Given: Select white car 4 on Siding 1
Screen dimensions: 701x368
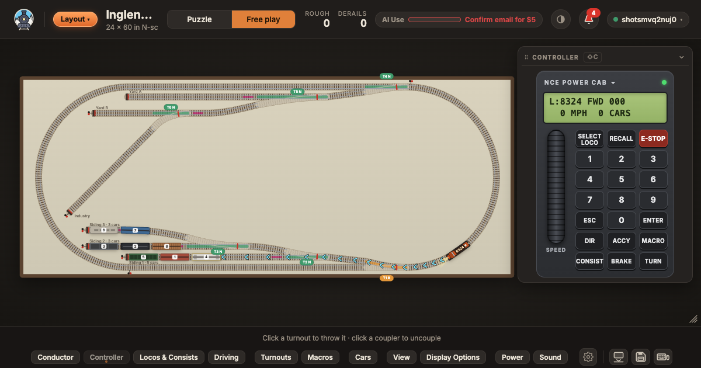Looking at the screenshot, I should click(206, 257).
